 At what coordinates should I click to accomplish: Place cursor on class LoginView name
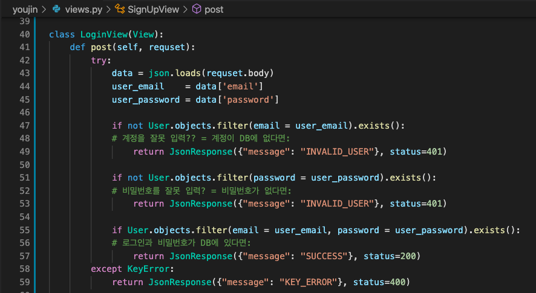click(x=104, y=34)
